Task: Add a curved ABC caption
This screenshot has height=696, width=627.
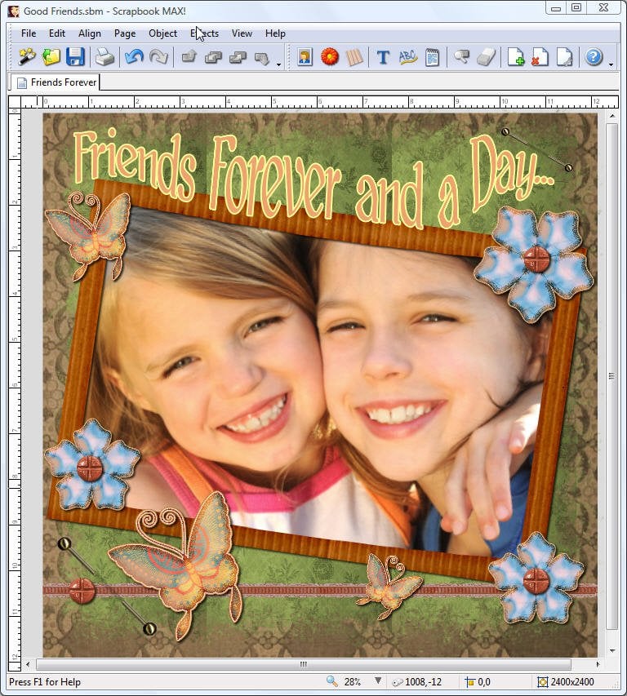Action: point(407,57)
